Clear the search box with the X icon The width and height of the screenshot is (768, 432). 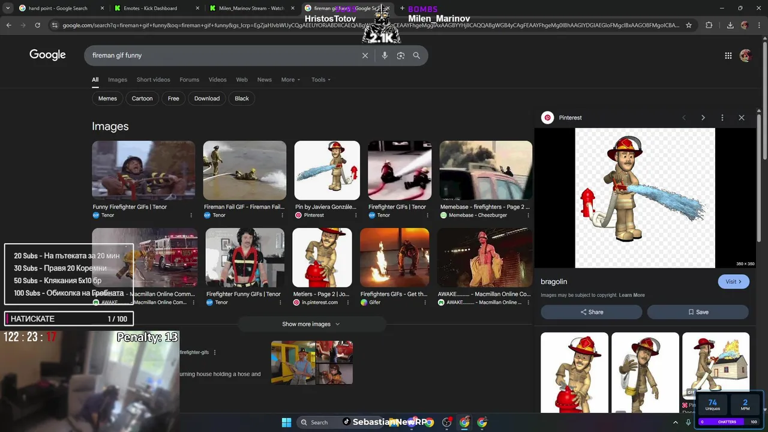[365, 55]
